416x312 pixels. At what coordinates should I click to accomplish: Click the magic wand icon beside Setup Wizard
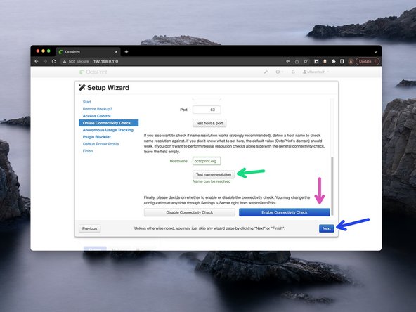click(82, 87)
